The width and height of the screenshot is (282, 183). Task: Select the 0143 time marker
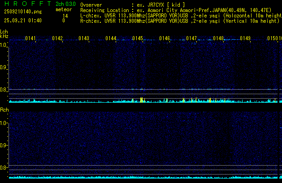(x=84, y=39)
